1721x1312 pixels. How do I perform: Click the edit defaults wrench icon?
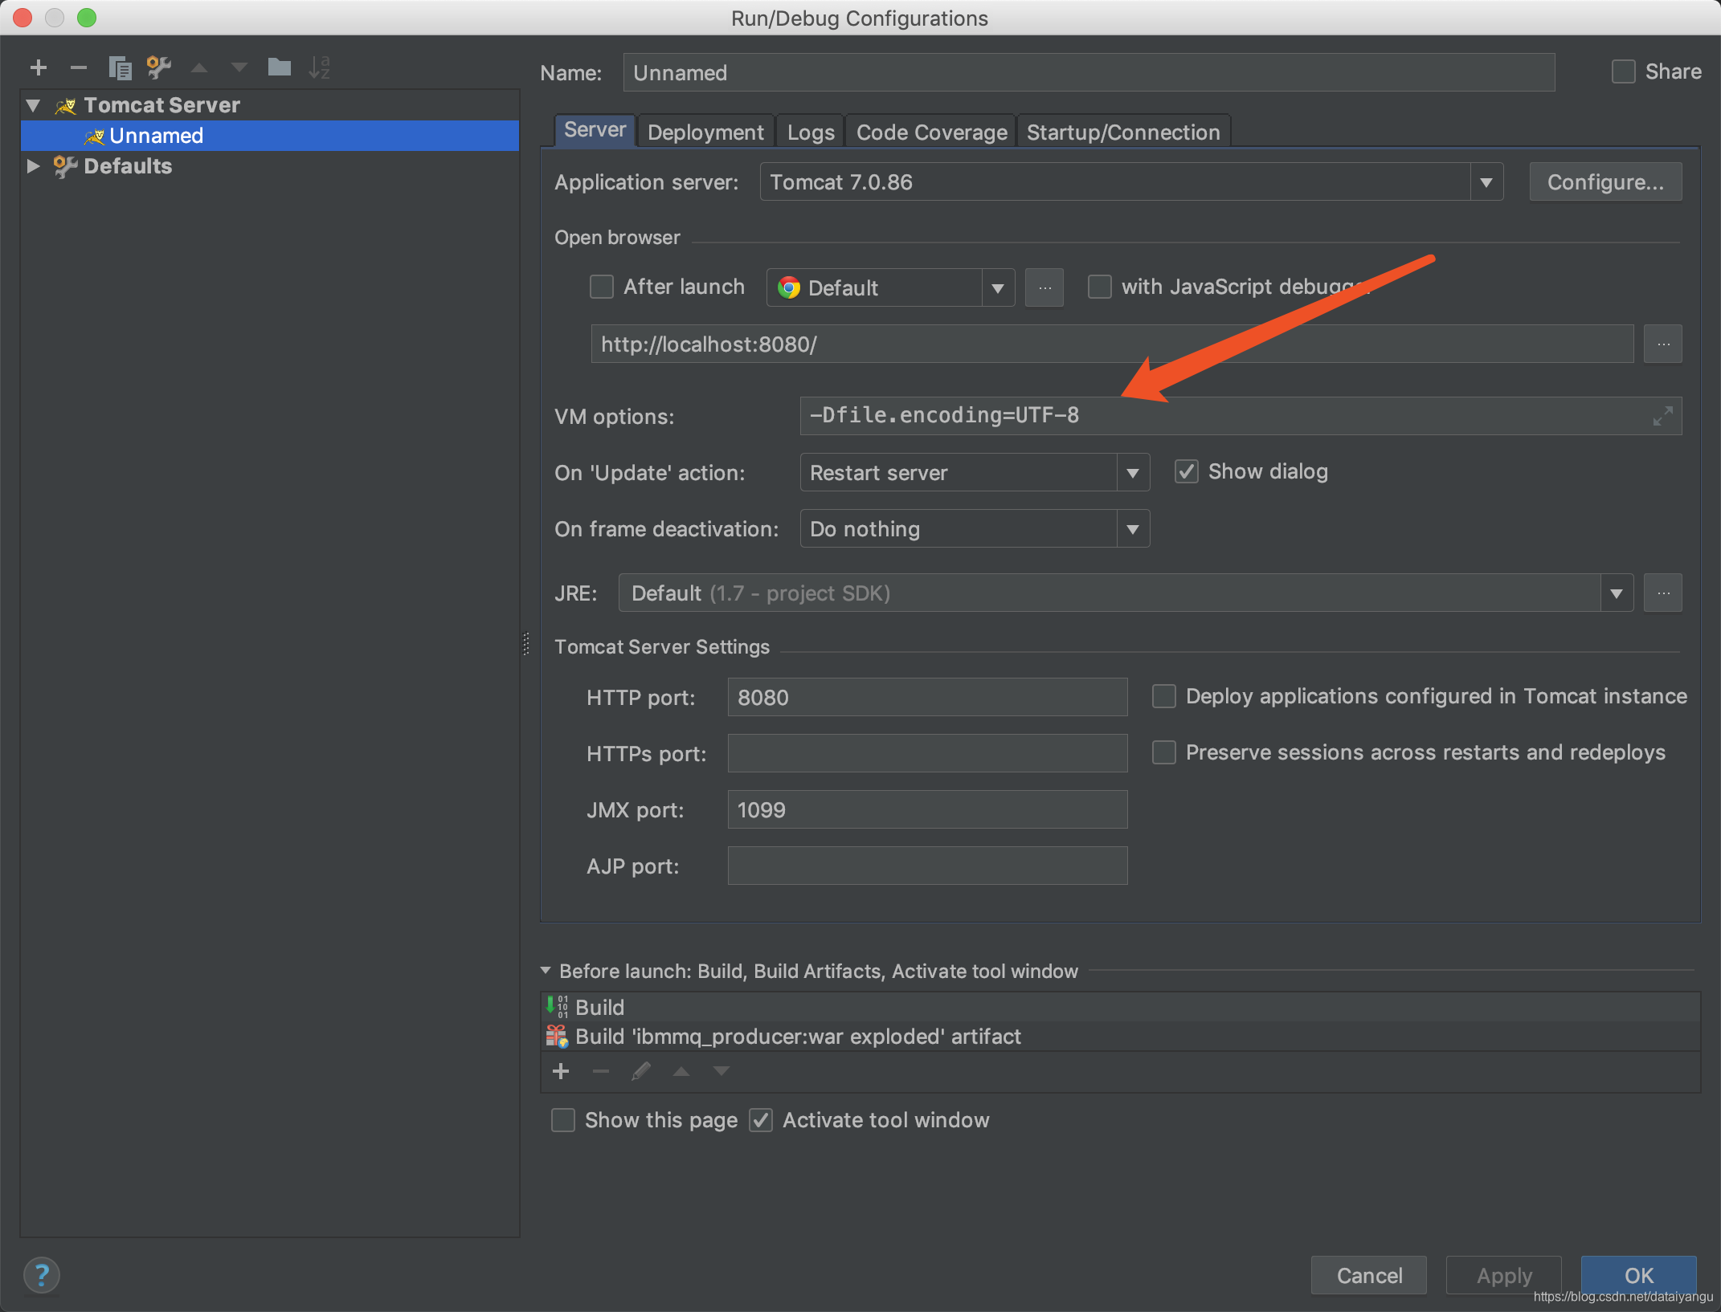coord(159,67)
